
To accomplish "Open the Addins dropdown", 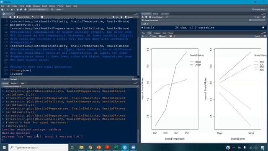I will point(59,10).
